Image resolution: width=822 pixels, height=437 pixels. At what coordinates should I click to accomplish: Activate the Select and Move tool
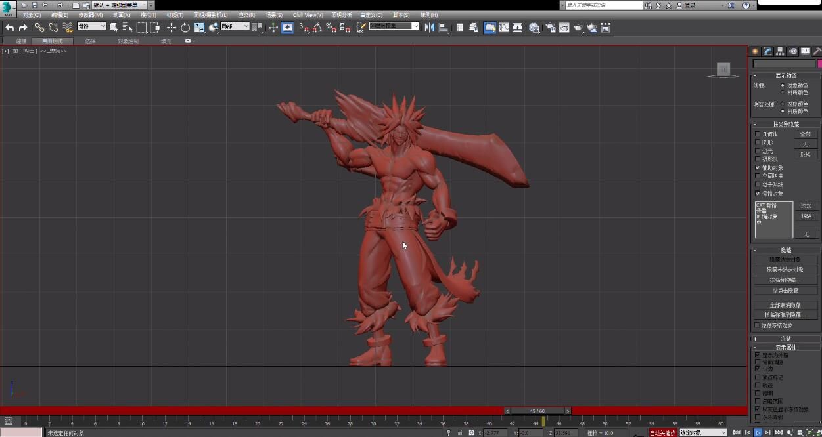171,28
